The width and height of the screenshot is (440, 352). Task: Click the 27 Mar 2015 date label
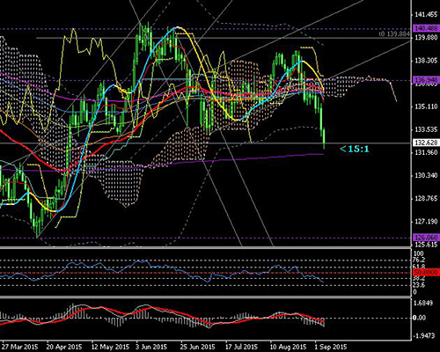coord(20,347)
